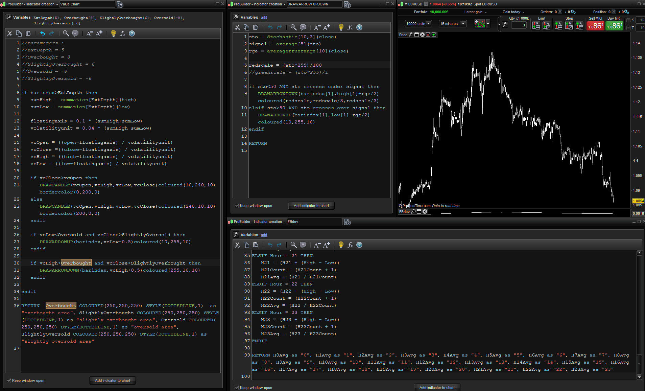Image resolution: width=645 pixels, height=391 pixels.
Task: Paste code in the Value Chart editor
Action: 28,33
